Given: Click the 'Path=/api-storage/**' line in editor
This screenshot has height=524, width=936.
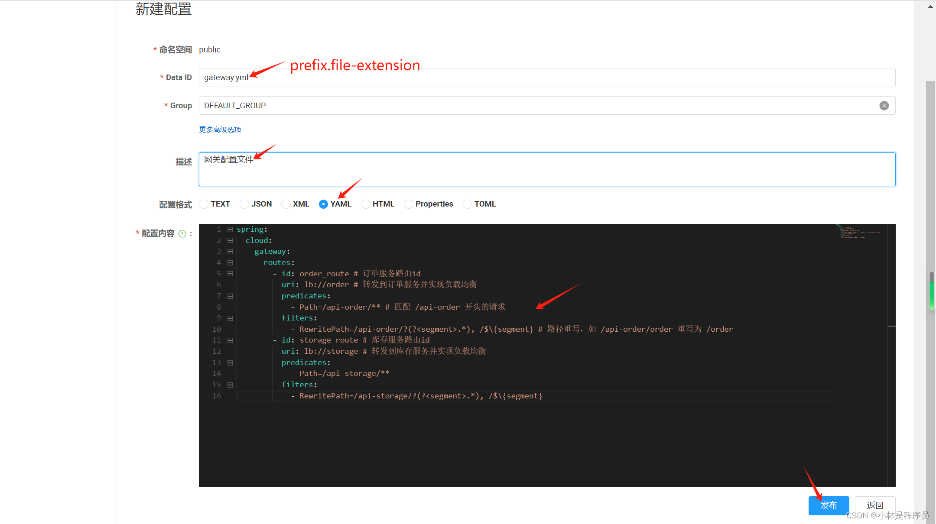Looking at the screenshot, I should click(x=340, y=374).
